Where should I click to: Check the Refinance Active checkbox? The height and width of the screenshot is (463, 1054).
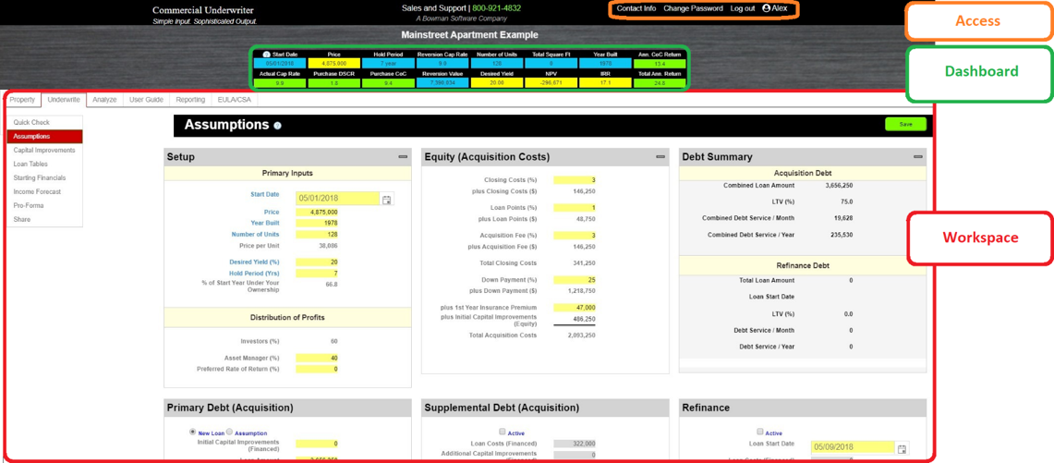coord(759,432)
